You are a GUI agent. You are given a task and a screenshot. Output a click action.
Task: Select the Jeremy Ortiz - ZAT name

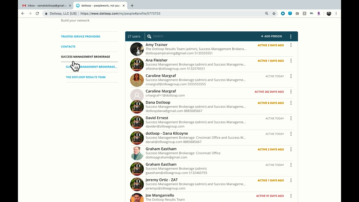[x=162, y=180]
